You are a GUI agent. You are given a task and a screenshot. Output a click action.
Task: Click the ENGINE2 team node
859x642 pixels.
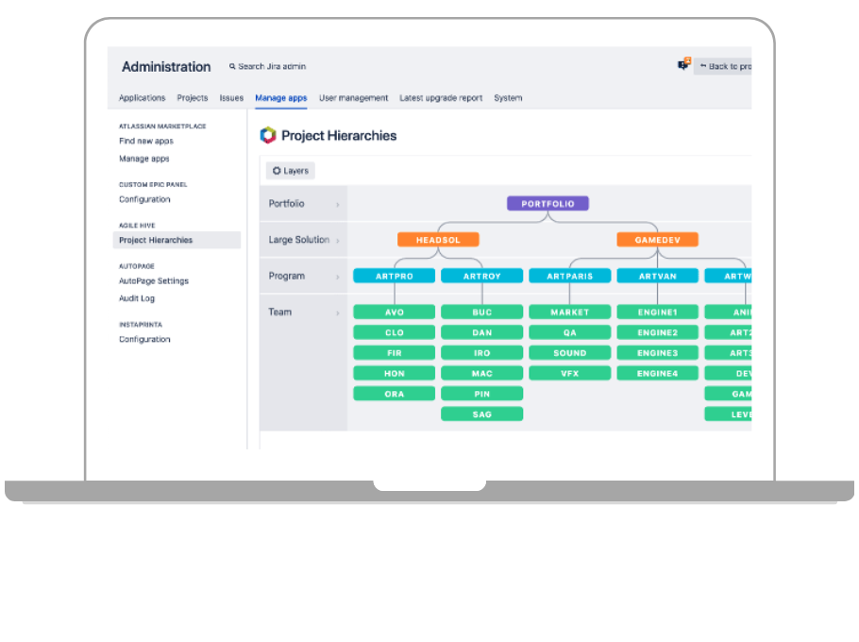(x=657, y=332)
